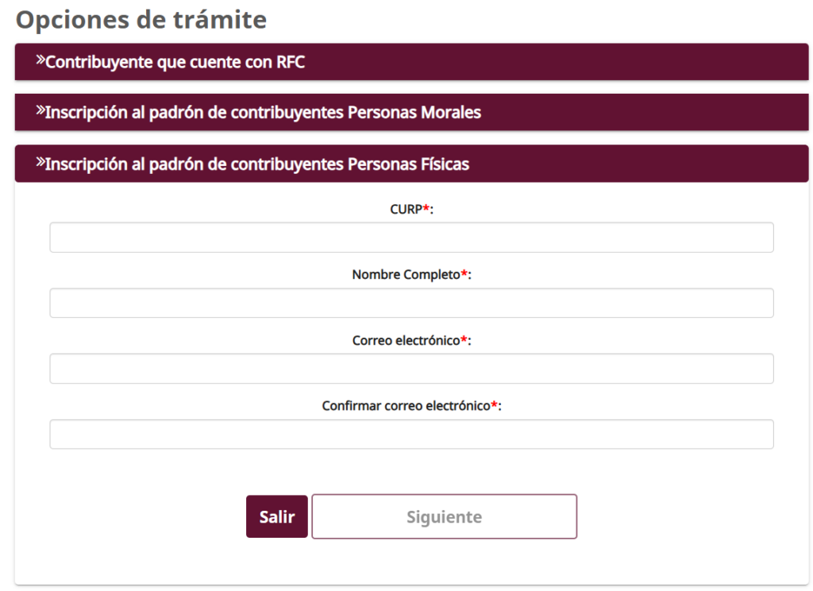Click the double chevron icon beside Personas Morales
The width and height of the screenshot is (813, 591).
[40, 111]
